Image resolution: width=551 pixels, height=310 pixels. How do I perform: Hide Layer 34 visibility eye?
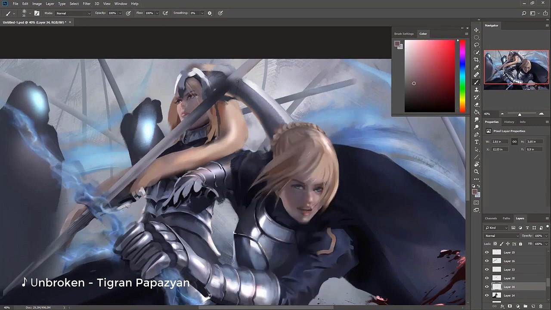[487, 287]
